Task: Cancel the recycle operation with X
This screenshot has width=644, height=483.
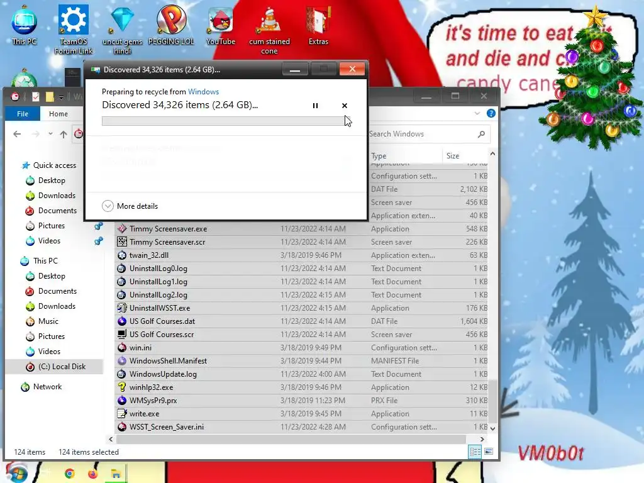Action: (x=344, y=106)
